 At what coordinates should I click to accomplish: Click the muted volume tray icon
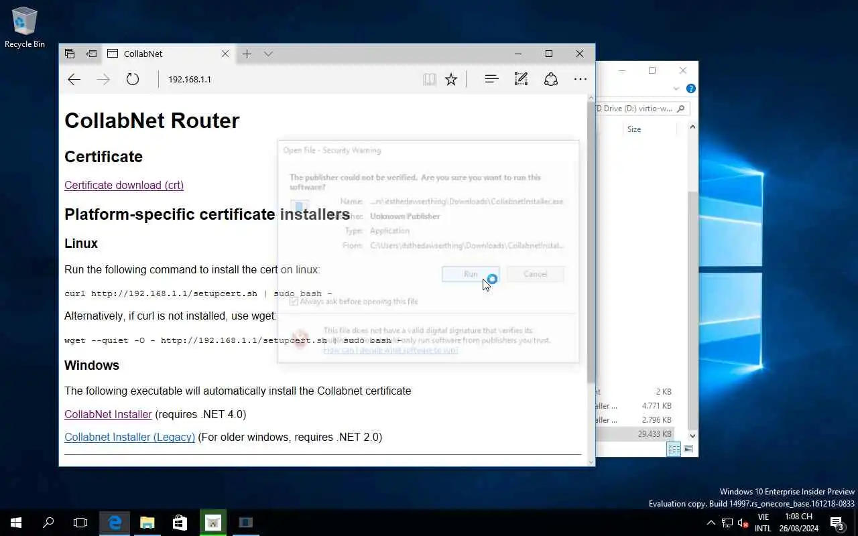click(743, 523)
